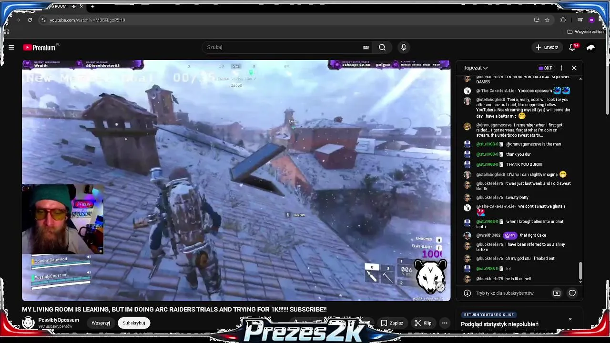Click the info icon in chat input
Screen dimensions: 610x343
click(x=467, y=293)
